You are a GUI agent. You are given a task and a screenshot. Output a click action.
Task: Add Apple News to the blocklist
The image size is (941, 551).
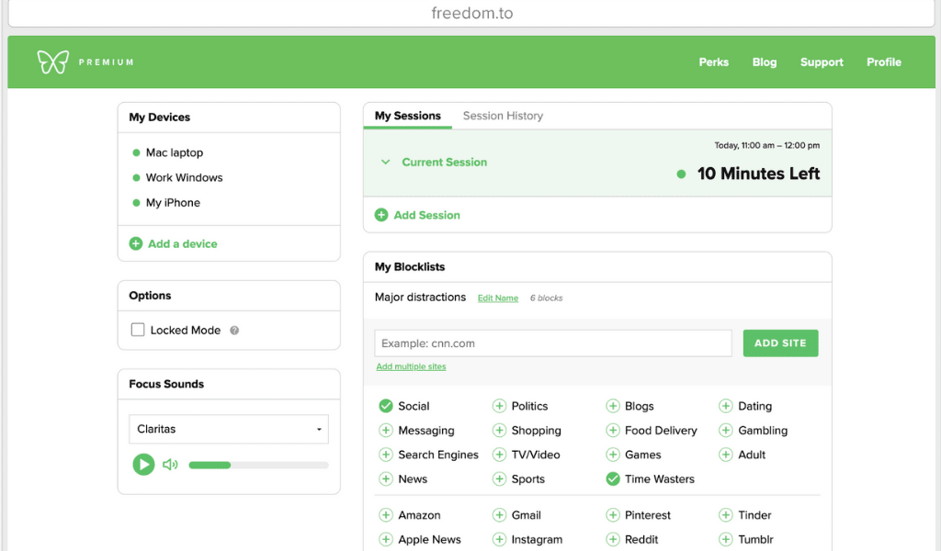point(386,539)
